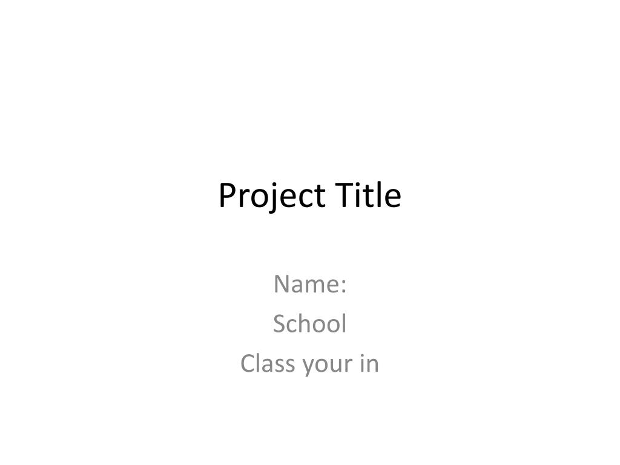The height and width of the screenshot is (465, 620).
Task: Place cursor after the colon in "Name:"
Action: 348,284
